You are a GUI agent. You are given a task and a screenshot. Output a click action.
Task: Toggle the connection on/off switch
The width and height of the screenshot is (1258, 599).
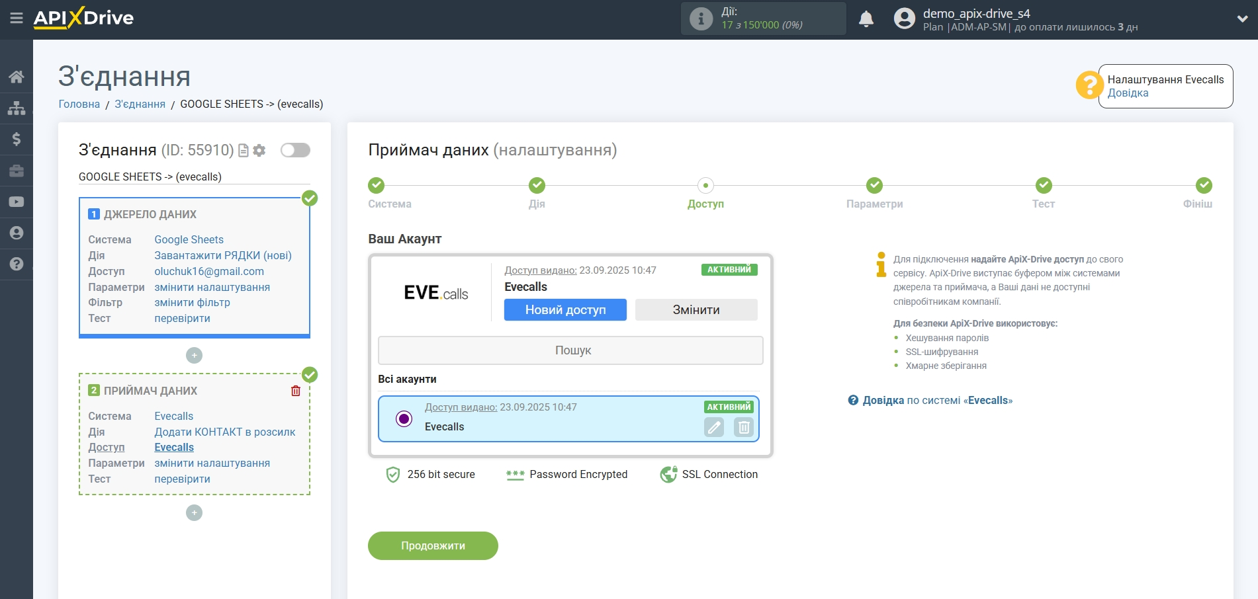[x=295, y=150]
